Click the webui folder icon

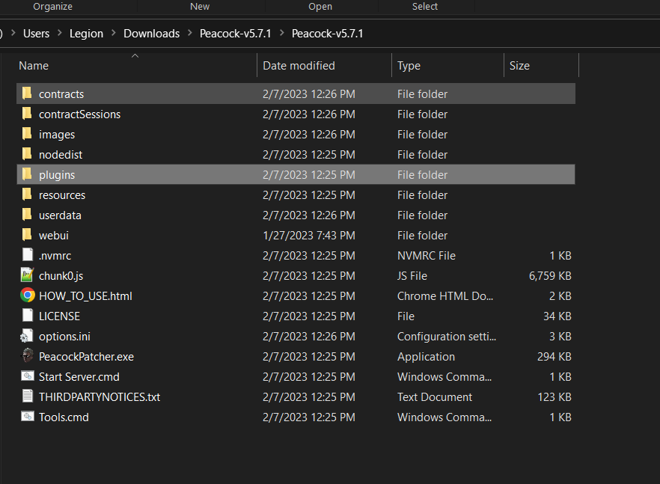tap(28, 235)
